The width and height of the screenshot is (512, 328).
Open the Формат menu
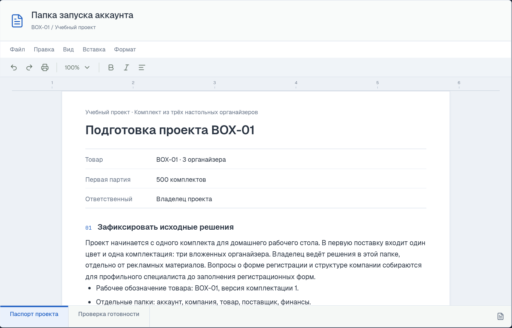tap(125, 49)
